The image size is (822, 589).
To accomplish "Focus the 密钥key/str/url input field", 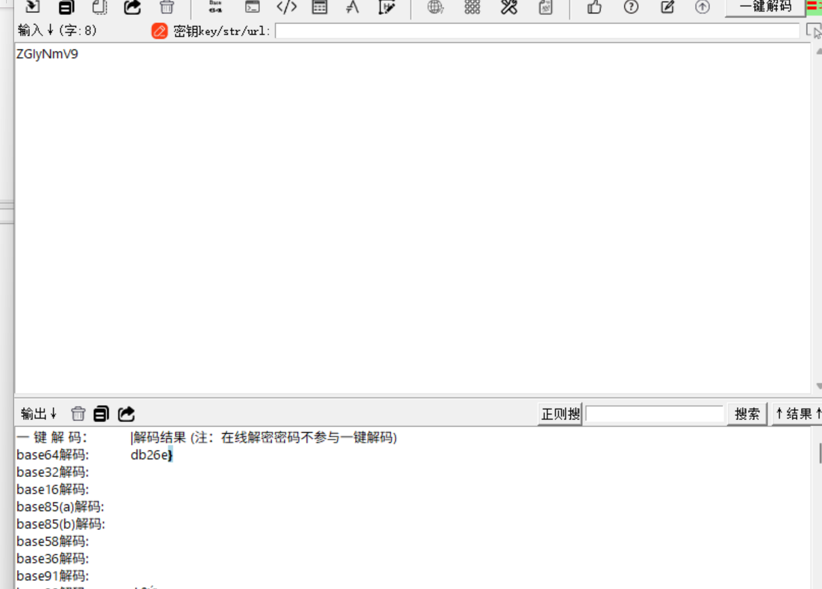I will 537,31.
